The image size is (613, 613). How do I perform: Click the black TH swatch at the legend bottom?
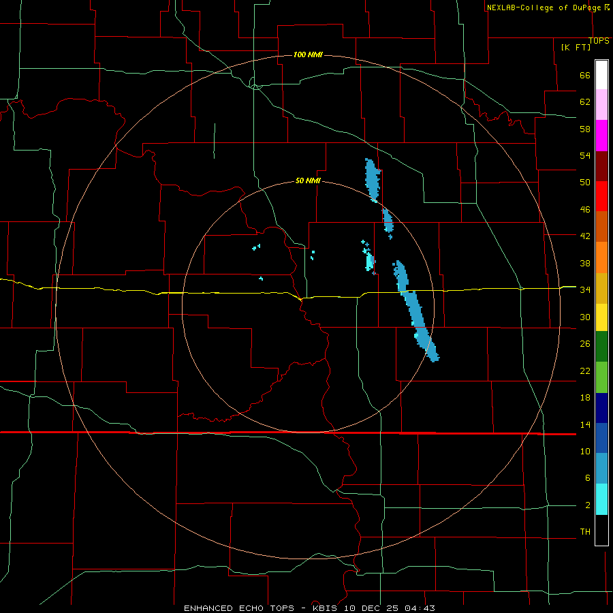click(601, 530)
